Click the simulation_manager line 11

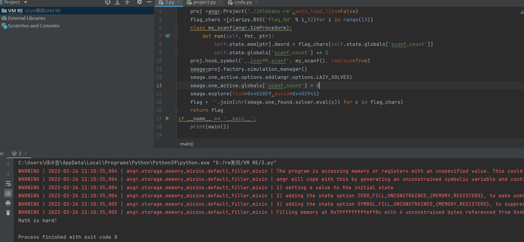point(248,69)
